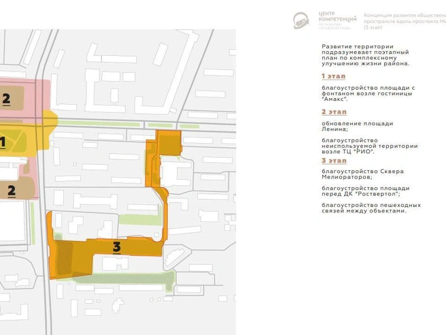Click the 'Центр компетенций' title text
Screen dimensions: 446x335
(337, 16)
